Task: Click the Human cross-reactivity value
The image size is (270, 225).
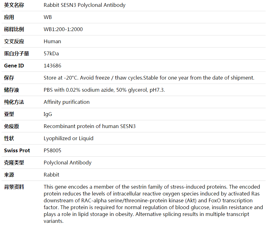Action: pyautogui.click(x=52, y=42)
